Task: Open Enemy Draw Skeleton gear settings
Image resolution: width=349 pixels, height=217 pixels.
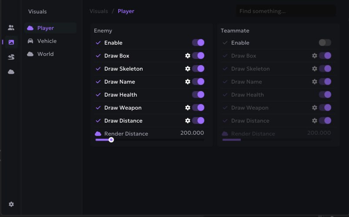Action: (x=188, y=68)
